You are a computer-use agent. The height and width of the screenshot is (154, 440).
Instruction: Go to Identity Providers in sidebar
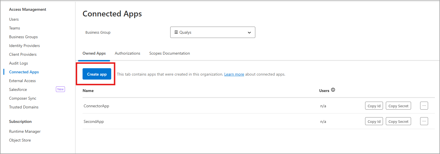click(x=24, y=46)
